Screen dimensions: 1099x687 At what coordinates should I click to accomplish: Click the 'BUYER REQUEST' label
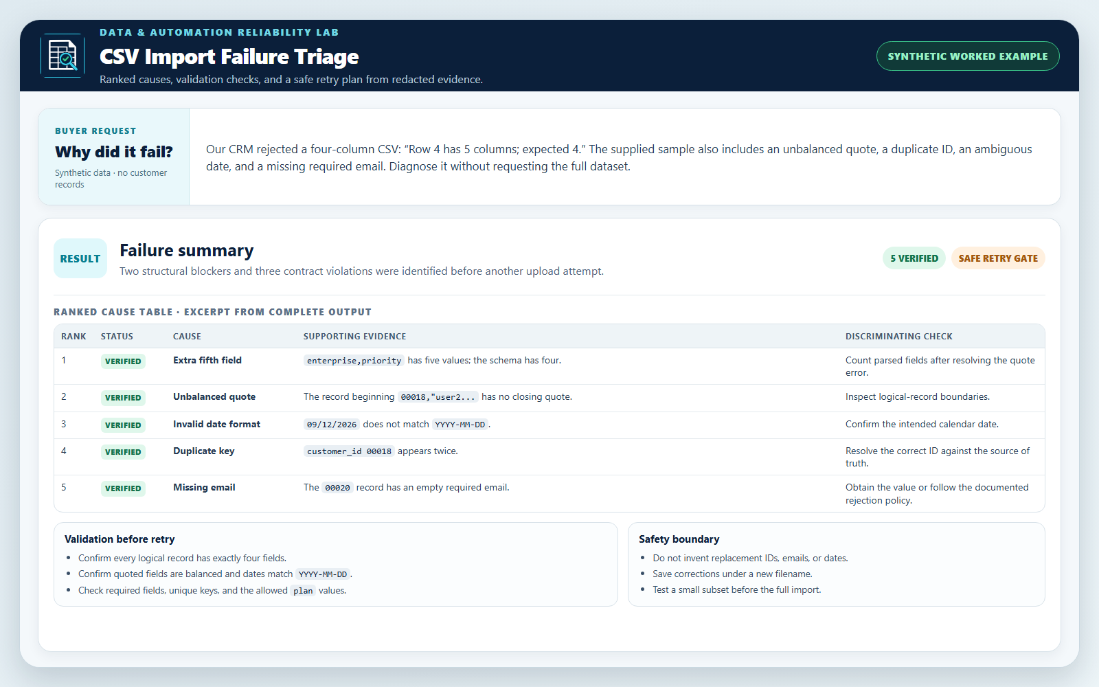(95, 131)
